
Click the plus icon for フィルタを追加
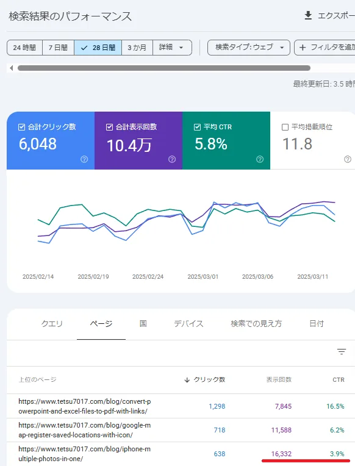click(303, 48)
